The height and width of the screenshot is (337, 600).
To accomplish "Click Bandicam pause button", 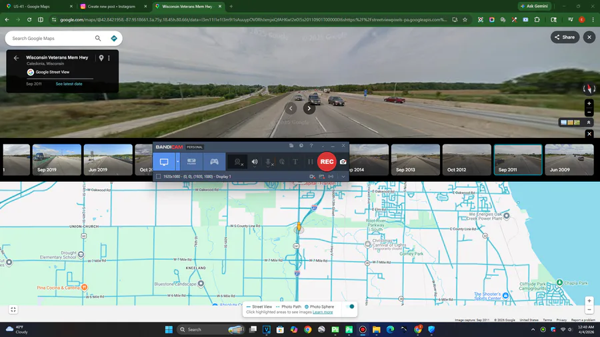I will [x=310, y=162].
